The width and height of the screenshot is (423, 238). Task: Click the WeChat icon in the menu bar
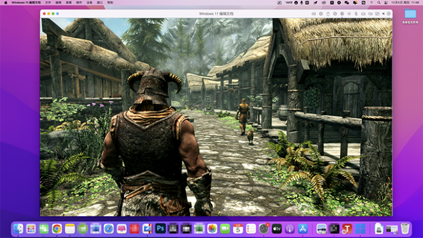point(346,2)
